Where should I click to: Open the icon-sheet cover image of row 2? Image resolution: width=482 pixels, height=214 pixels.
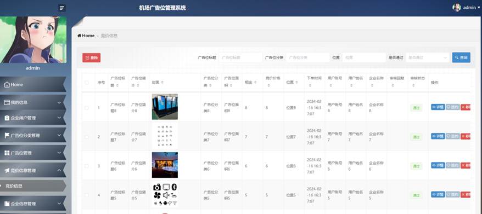point(165,136)
